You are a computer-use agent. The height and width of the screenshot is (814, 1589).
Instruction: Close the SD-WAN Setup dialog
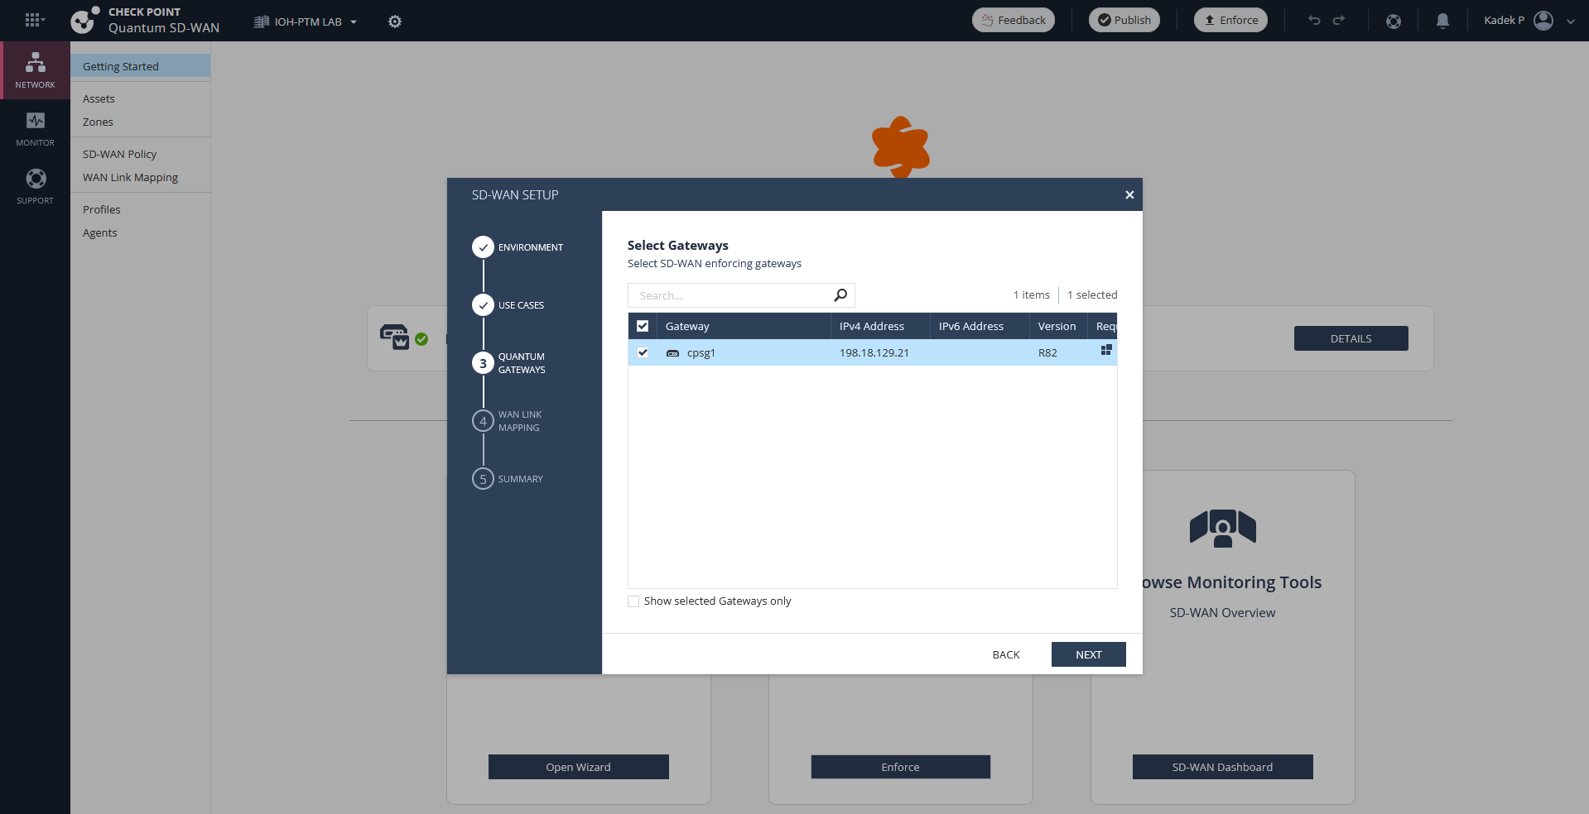pos(1129,195)
